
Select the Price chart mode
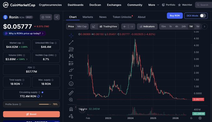coord(71,26)
